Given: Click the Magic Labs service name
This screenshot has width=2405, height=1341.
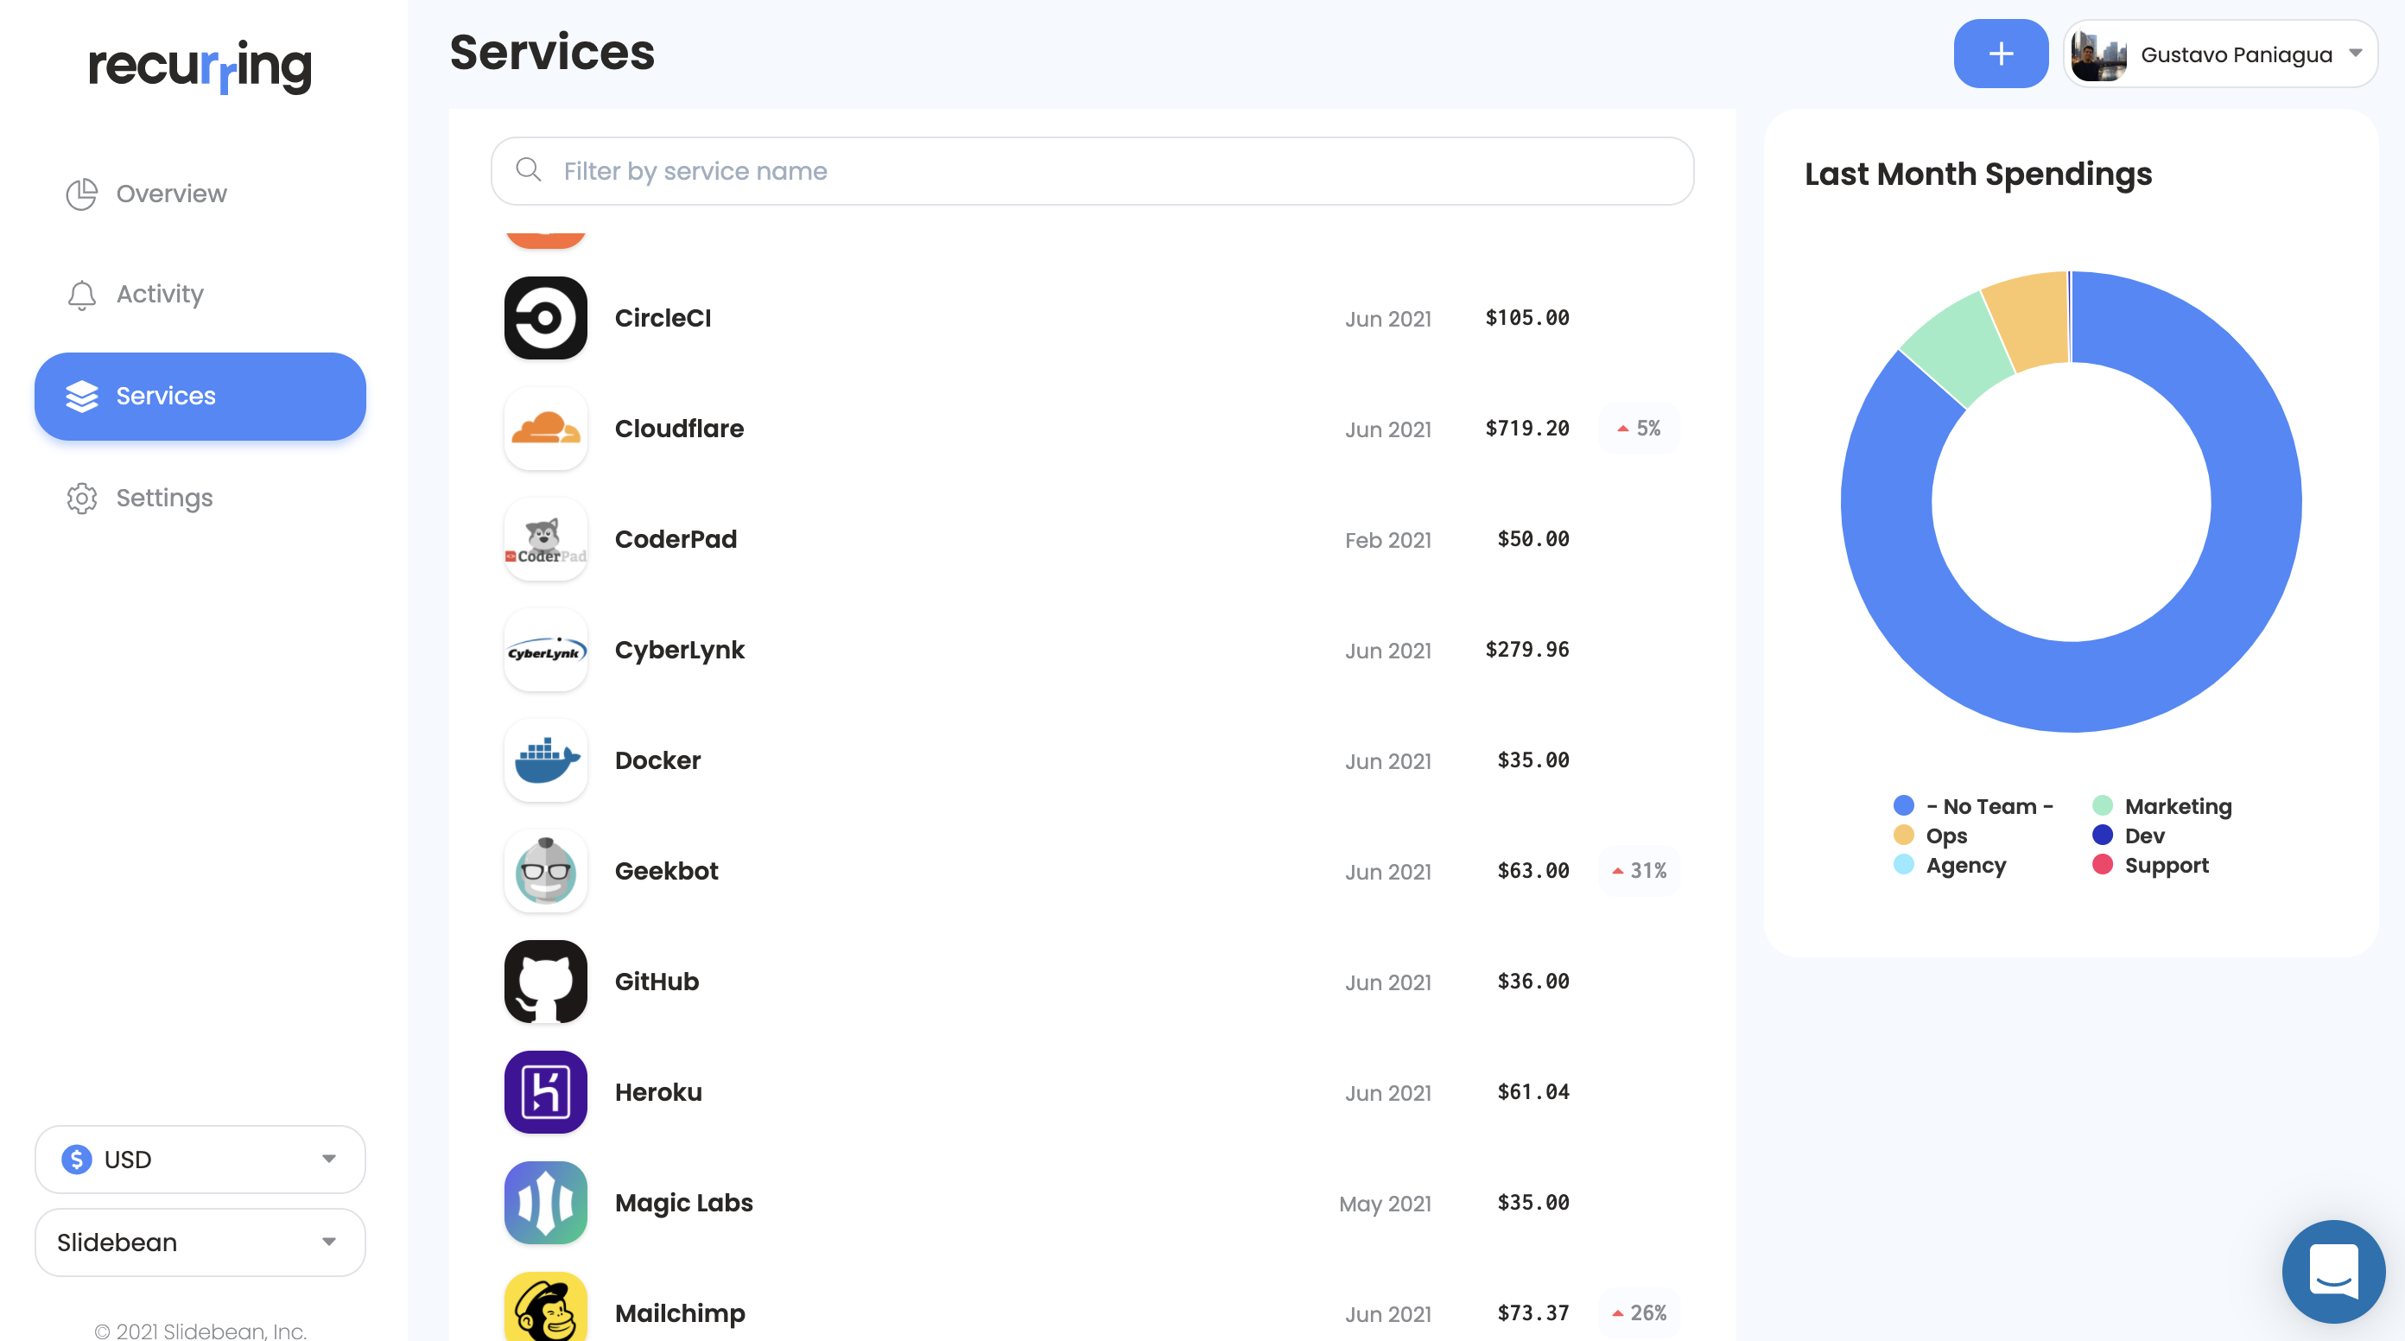Looking at the screenshot, I should 683,1204.
